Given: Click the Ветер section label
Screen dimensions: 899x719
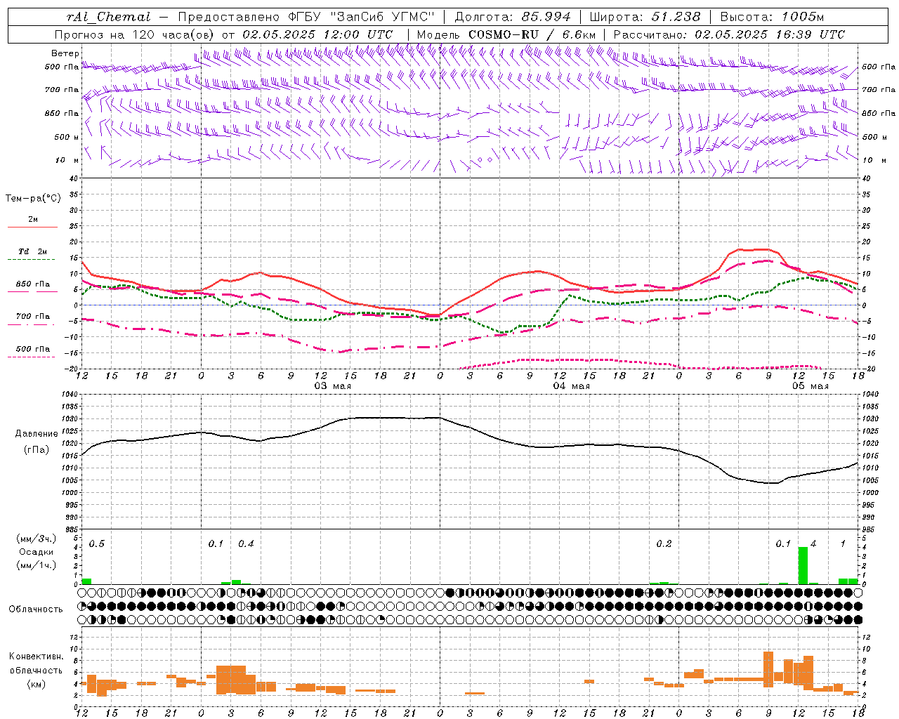Looking at the screenshot, I should pos(65,53).
